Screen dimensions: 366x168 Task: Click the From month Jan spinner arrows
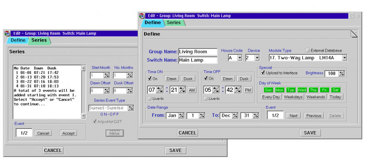181,115
